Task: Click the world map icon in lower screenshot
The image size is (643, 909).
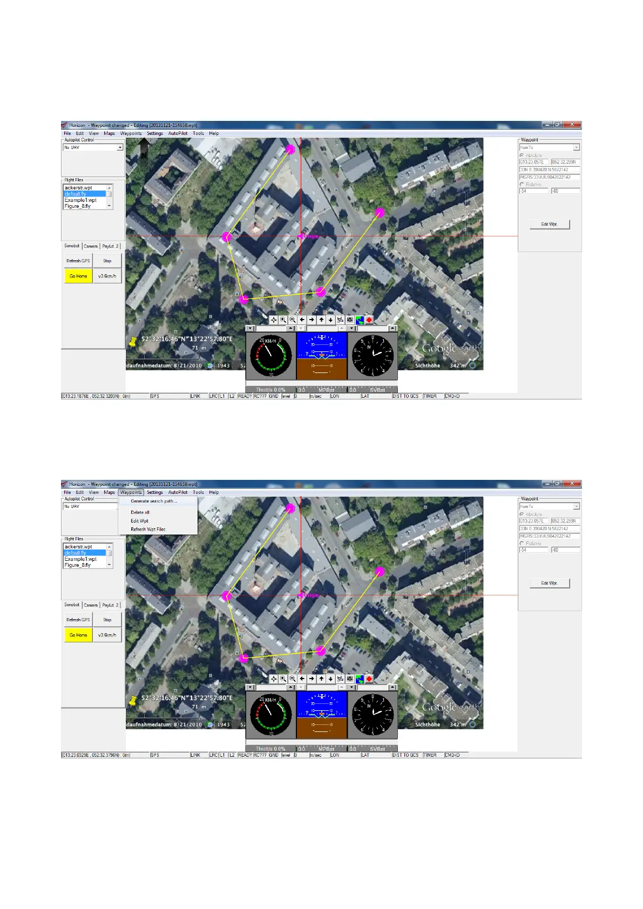Action: click(x=360, y=679)
